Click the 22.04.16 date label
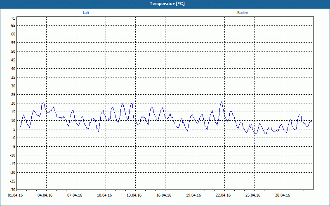This screenshot has width=330, height=206. coord(223,195)
